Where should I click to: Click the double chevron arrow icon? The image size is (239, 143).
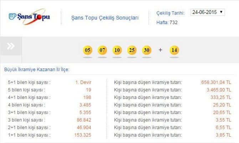[11, 46]
